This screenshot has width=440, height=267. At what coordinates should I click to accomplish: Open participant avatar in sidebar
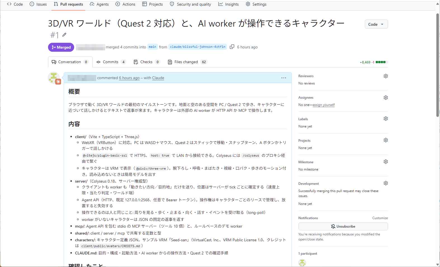(302, 263)
